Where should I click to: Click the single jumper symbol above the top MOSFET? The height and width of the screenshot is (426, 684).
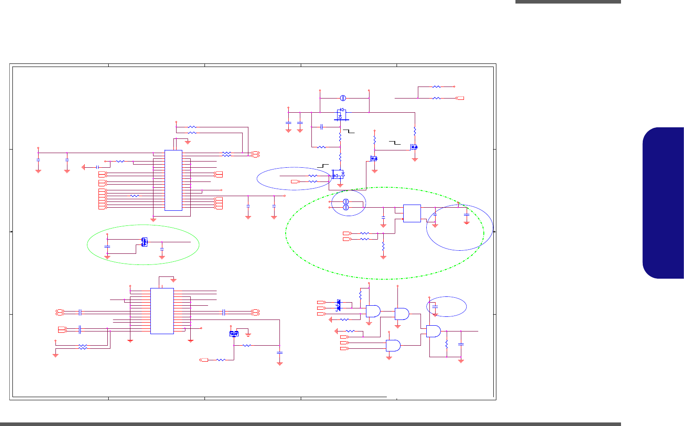click(342, 98)
